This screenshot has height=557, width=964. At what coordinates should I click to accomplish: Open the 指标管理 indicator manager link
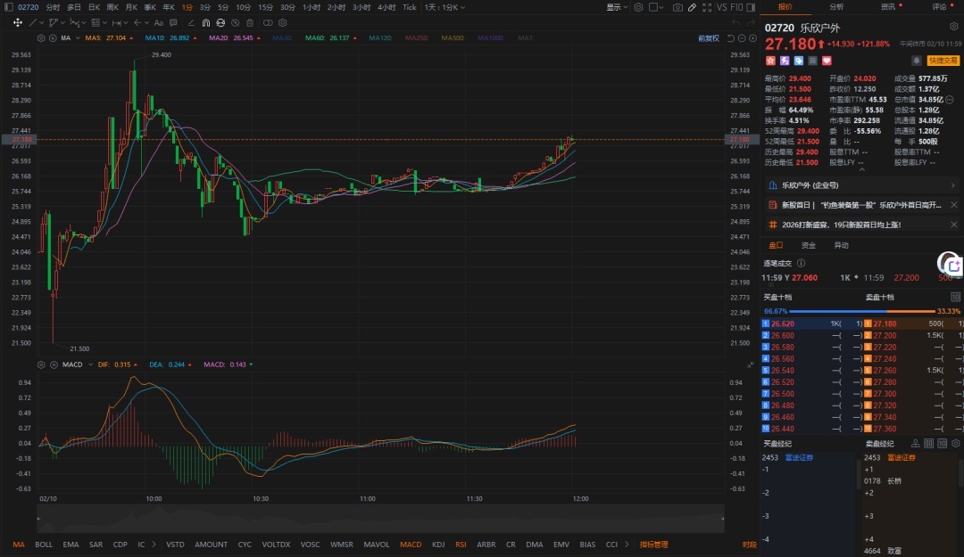tap(653, 544)
